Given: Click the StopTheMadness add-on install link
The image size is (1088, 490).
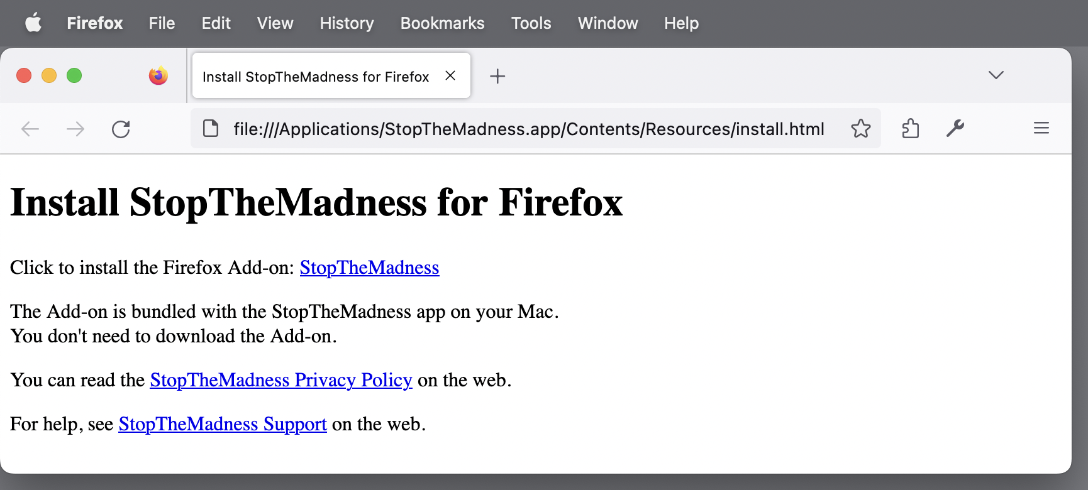Looking at the screenshot, I should pos(369,268).
